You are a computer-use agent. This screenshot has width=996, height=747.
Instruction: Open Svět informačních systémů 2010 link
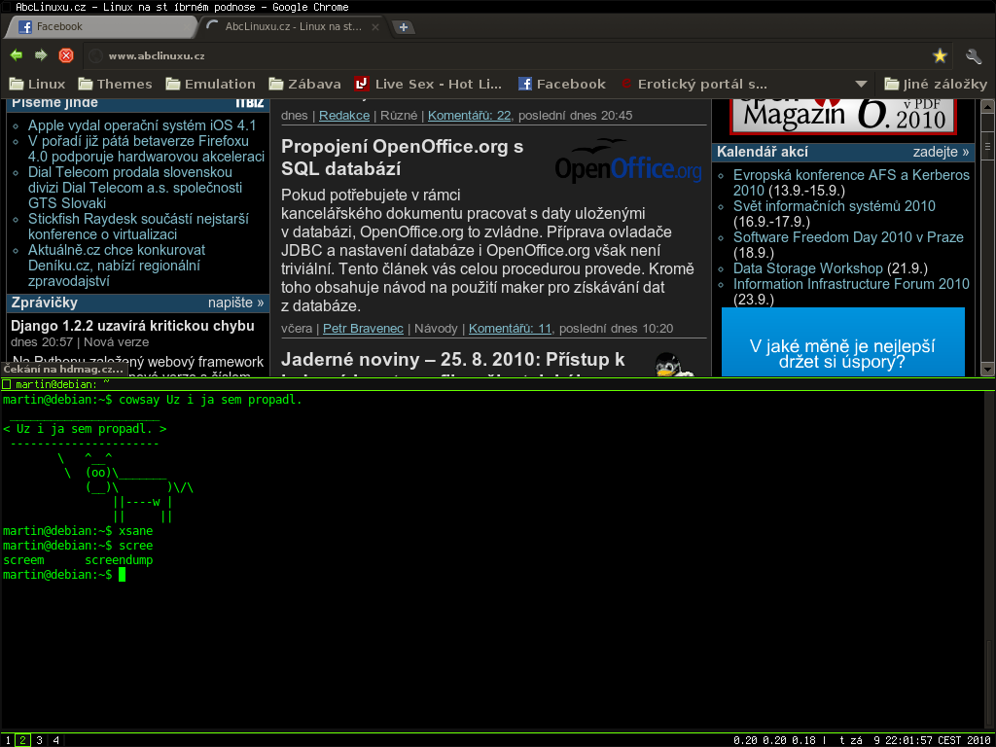[834, 206]
